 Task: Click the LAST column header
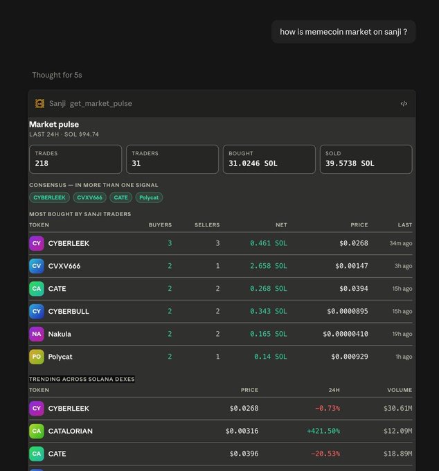(405, 225)
